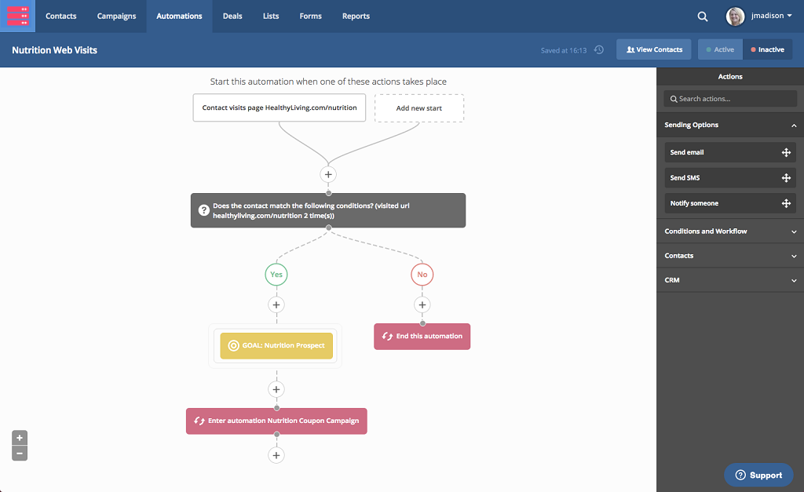Open the save history clock icon

pyautogui.click(x=599, y=49)
